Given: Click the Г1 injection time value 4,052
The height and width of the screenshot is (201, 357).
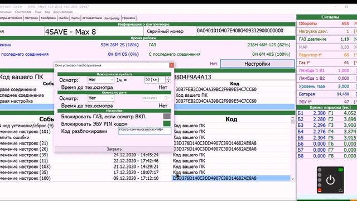Looking at the screenshot, I should pyautogui.click(x=350, y=113).
